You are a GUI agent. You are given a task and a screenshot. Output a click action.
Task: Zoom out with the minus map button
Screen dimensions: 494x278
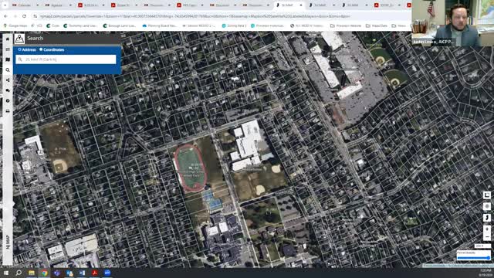[x=487, y=237]
